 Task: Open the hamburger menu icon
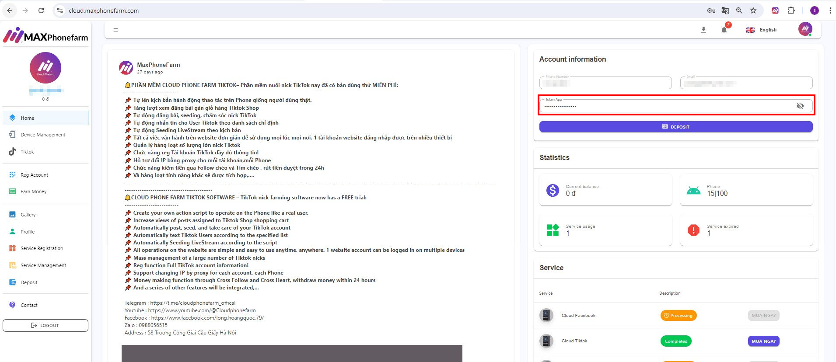115,30
